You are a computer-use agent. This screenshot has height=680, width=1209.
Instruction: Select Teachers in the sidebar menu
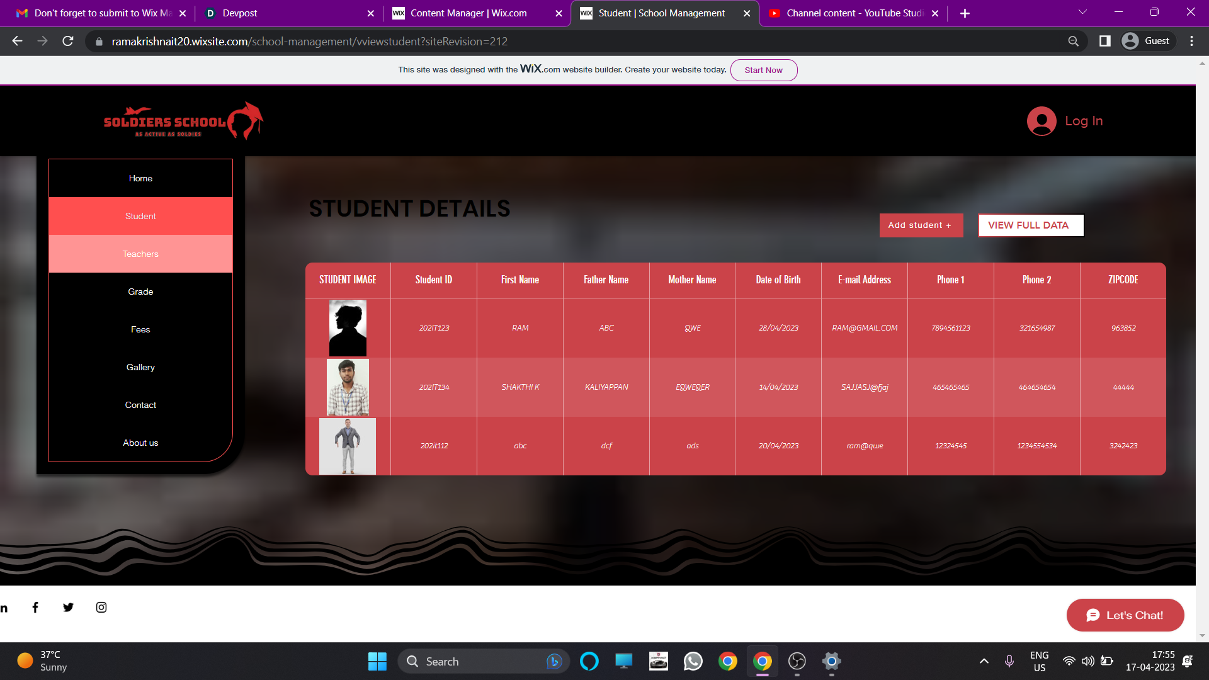[x=140, y=254]
